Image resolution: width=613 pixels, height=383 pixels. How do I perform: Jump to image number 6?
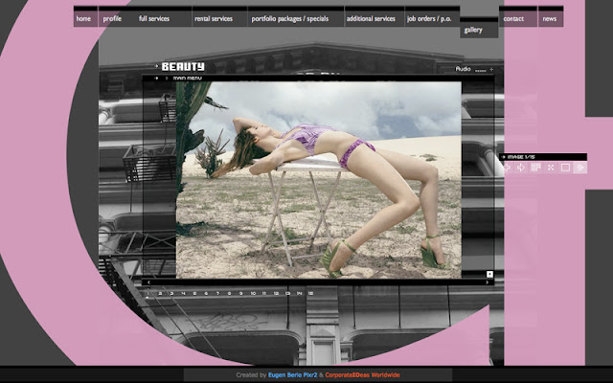coord(206,293)
